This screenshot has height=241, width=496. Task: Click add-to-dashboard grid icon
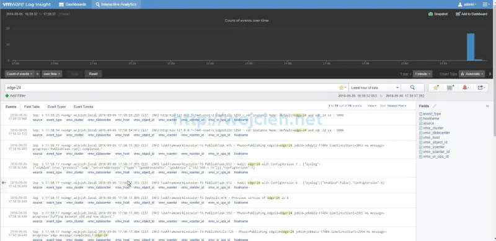(x=451, y=87)
